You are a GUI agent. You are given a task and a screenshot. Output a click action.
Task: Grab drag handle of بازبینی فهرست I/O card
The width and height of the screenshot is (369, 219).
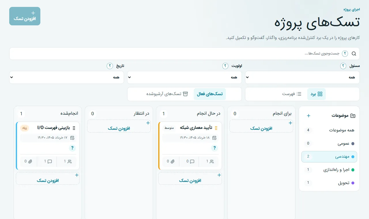[x=74, y=128]
